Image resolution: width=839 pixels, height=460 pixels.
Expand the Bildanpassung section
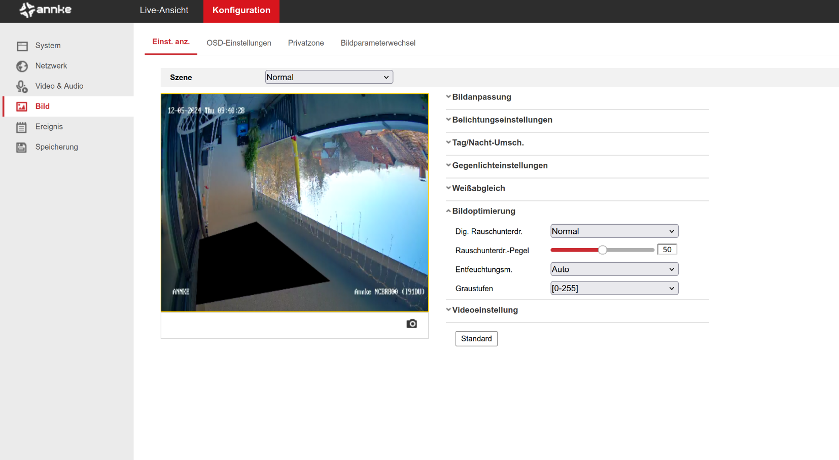(x=481, y=97)
